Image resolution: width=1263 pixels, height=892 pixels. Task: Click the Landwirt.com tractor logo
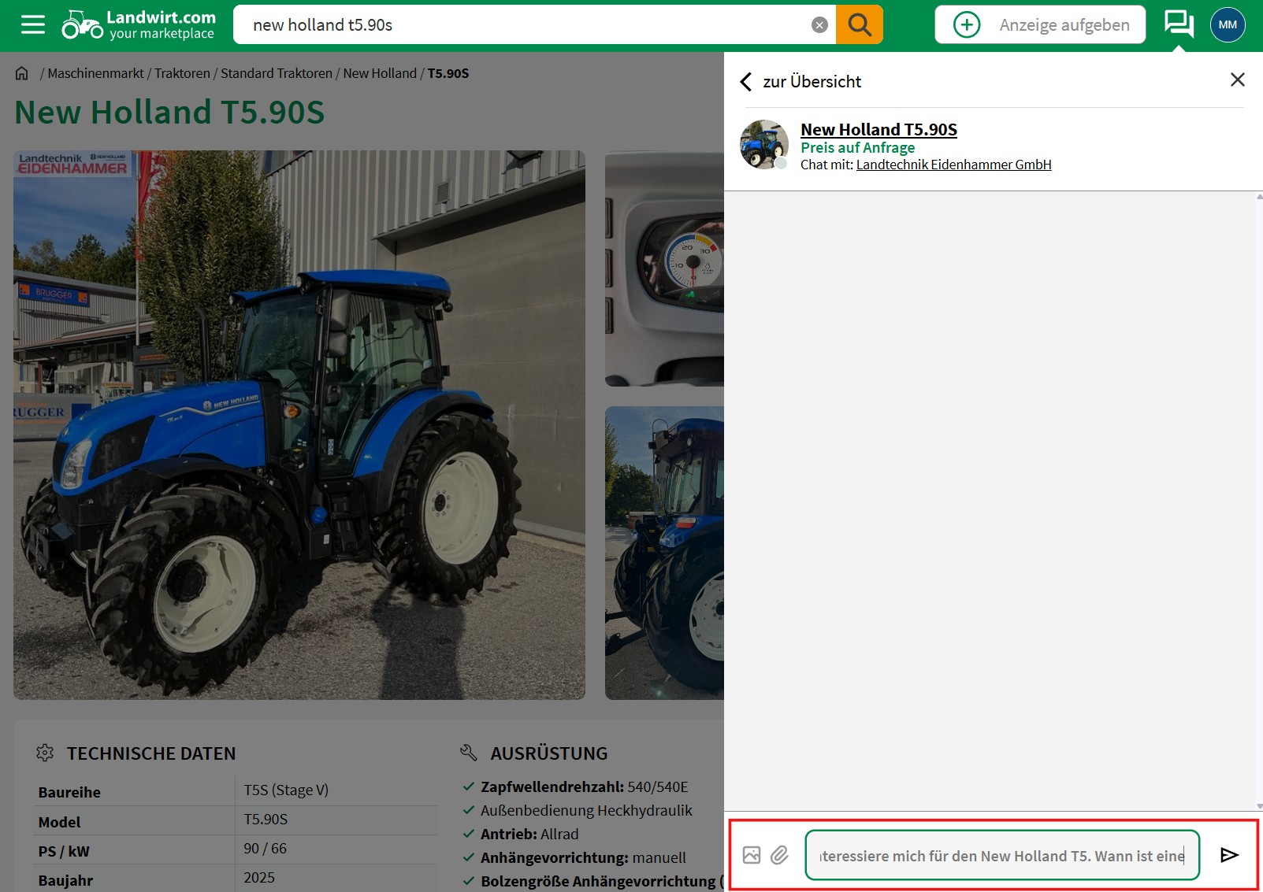tap(82, 24)
